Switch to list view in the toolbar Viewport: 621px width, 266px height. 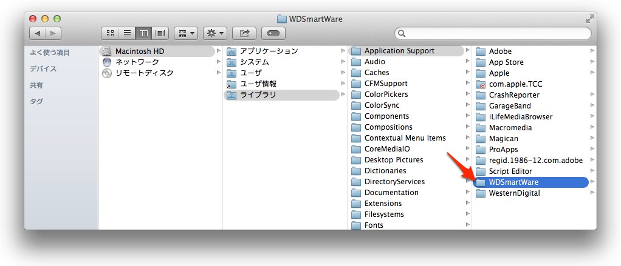(127, 33)
